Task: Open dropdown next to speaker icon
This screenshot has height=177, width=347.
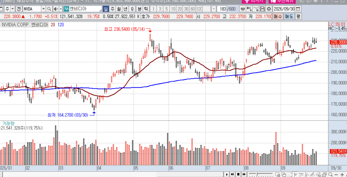Action: click(x=60, y=9)
